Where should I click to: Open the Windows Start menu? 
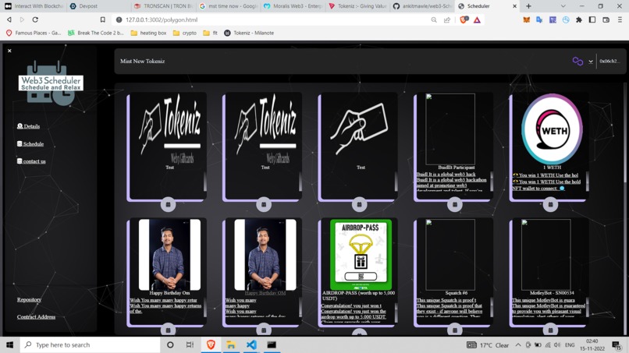[x=9, y=344]
